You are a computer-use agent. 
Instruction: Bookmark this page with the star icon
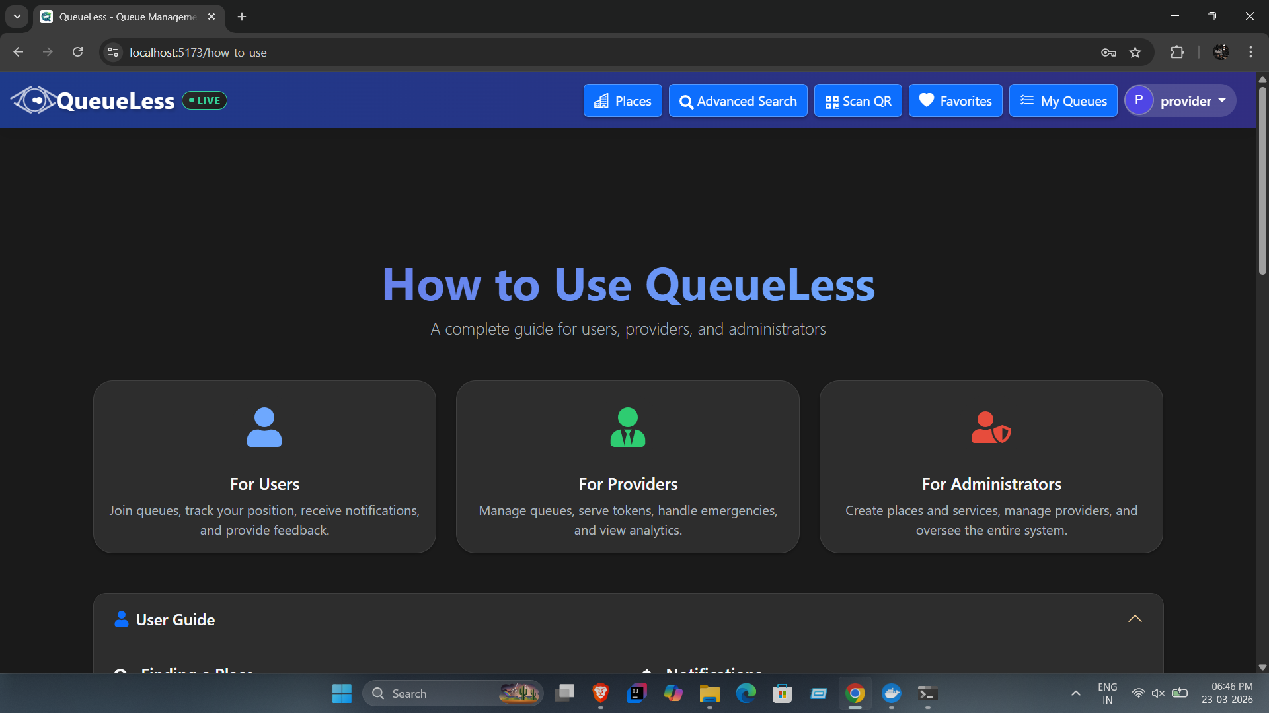pyautogui.click(x=1135, y=53)
